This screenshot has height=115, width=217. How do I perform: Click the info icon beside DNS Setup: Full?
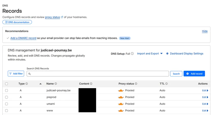pos(132,54)
